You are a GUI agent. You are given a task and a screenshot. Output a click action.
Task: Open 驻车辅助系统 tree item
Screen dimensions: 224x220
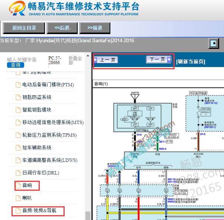(37, 147)
